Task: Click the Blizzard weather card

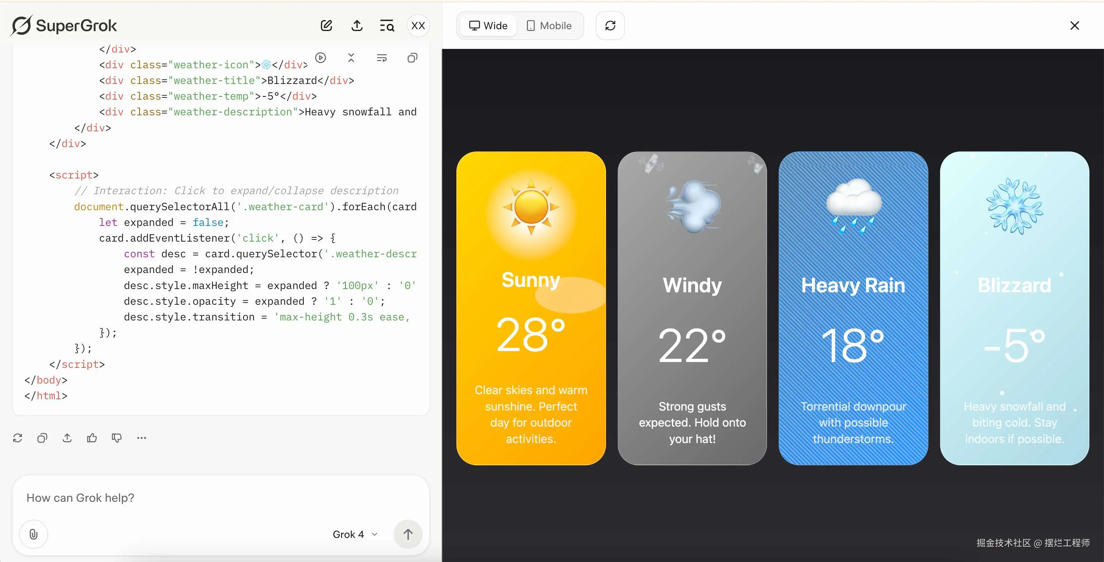Action: (x=1014, y=308)
